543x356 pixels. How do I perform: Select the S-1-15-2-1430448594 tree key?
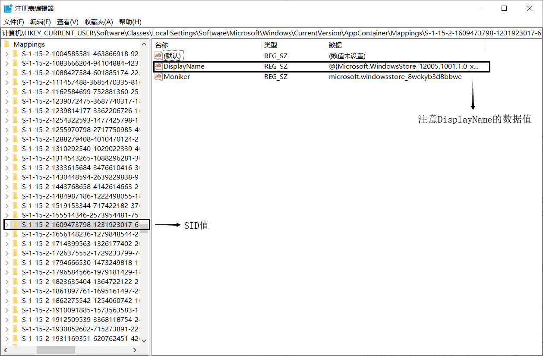tap(80, 177)
